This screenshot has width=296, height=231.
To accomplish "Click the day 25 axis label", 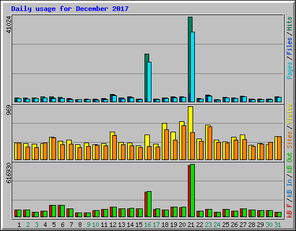I will coord(225,225).
